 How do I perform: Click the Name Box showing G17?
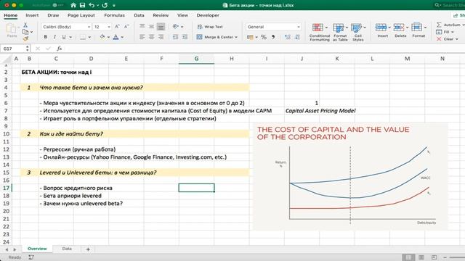pos(15,49)
